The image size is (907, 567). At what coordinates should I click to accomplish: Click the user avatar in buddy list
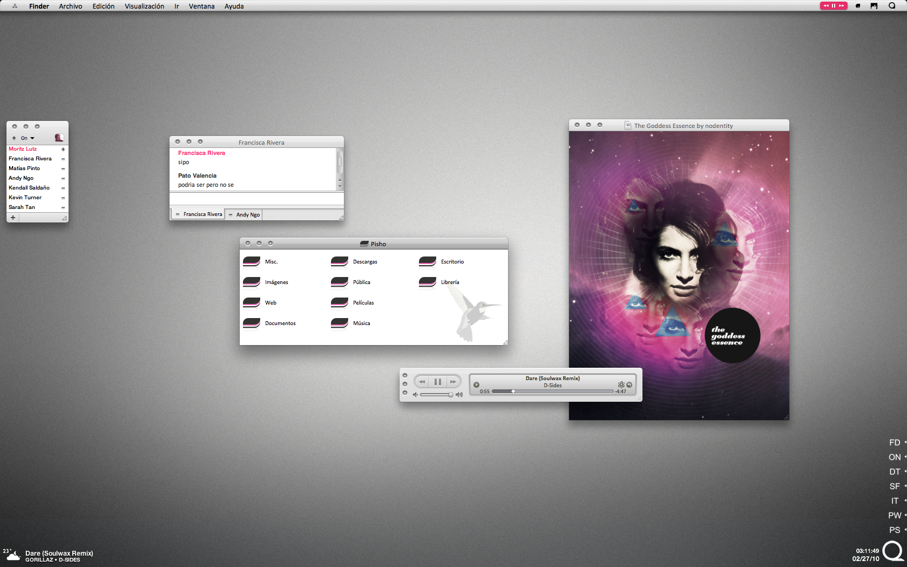[x=59, y=138]
